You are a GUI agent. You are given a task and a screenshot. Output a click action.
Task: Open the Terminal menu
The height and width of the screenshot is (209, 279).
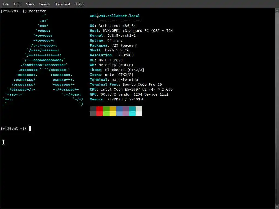pyautogui.click(x=63, y=4)
